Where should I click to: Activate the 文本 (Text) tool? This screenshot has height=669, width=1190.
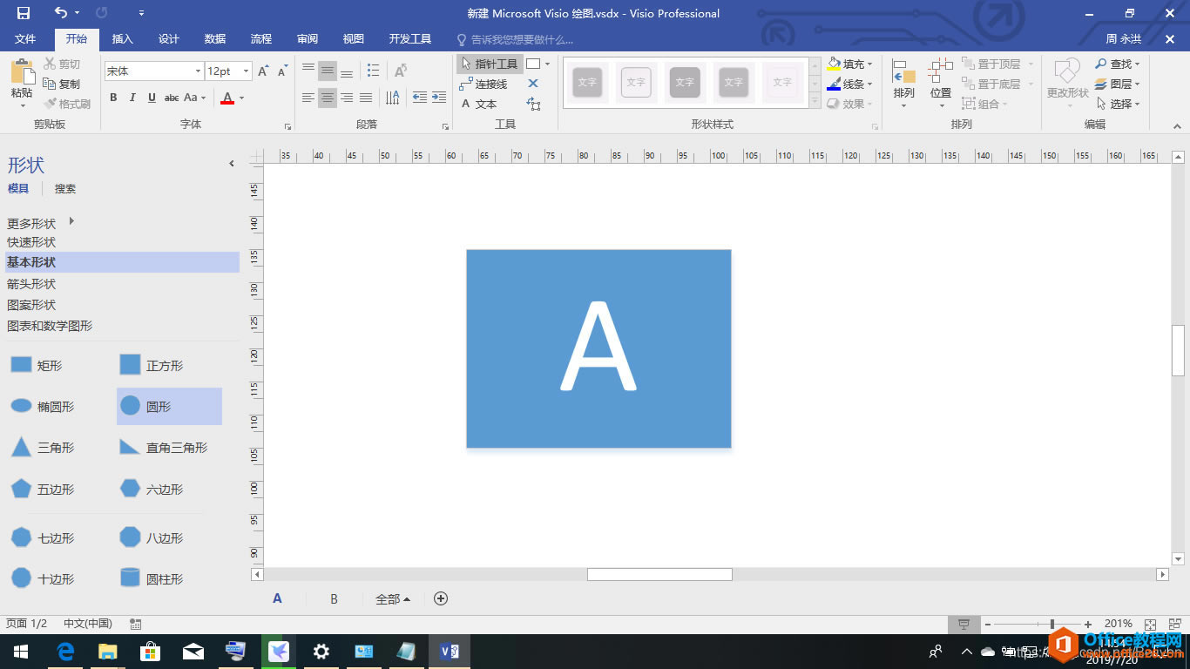point(480,104)
